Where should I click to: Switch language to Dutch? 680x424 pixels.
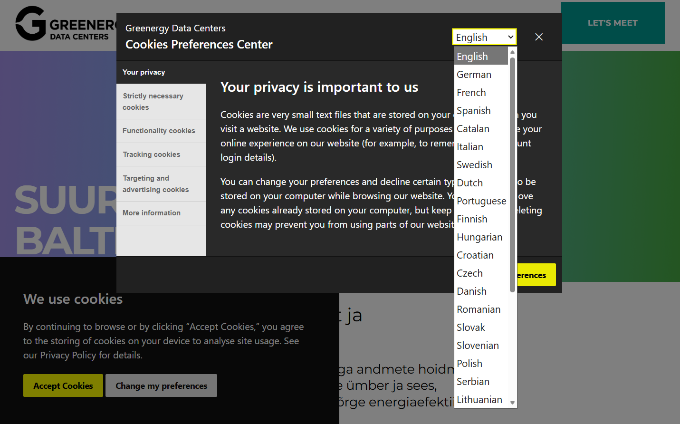[481, 183]
